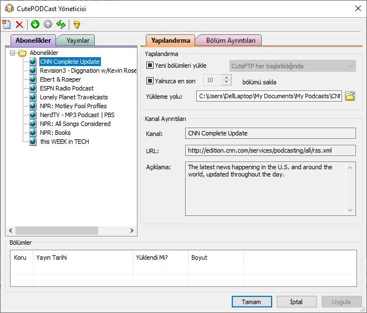Click the Boyut column header

point(216,258)
